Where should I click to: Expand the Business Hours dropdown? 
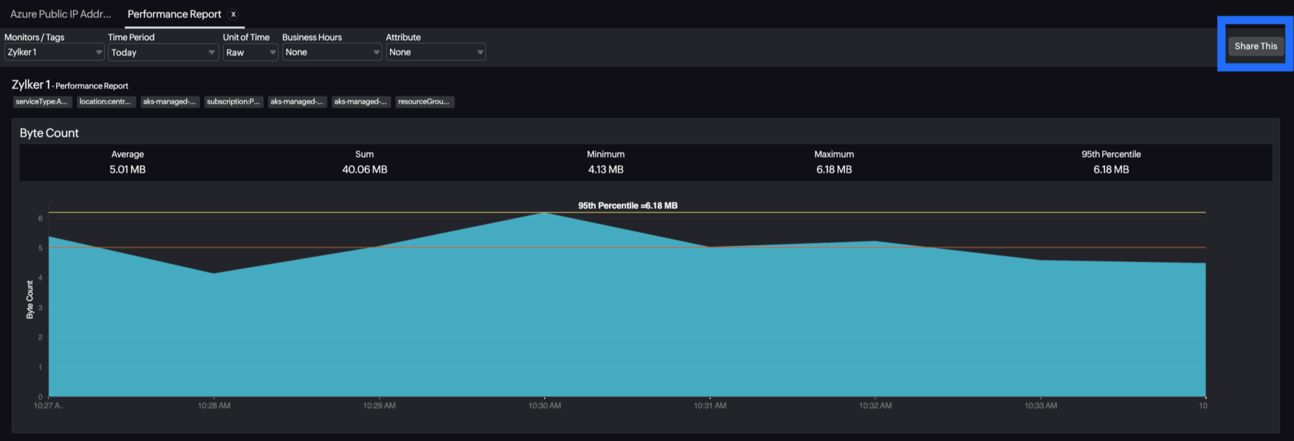tap(331, 52)
